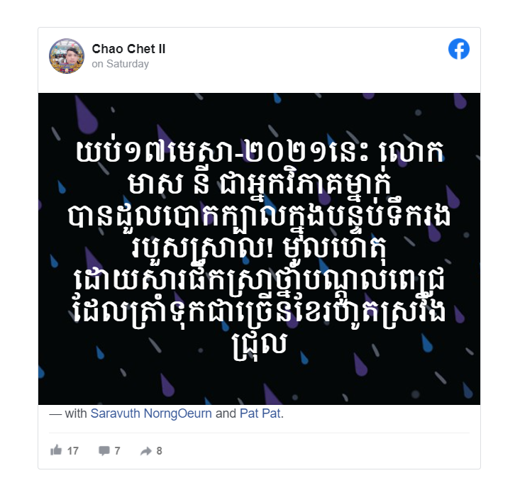Click the thumbs-up like icon
Image resolution: width=520 pixels, height=495 pixels.
pos(56,450)
